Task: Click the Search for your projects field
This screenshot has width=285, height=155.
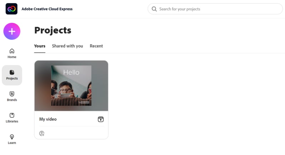Action: tap(217, 9)
